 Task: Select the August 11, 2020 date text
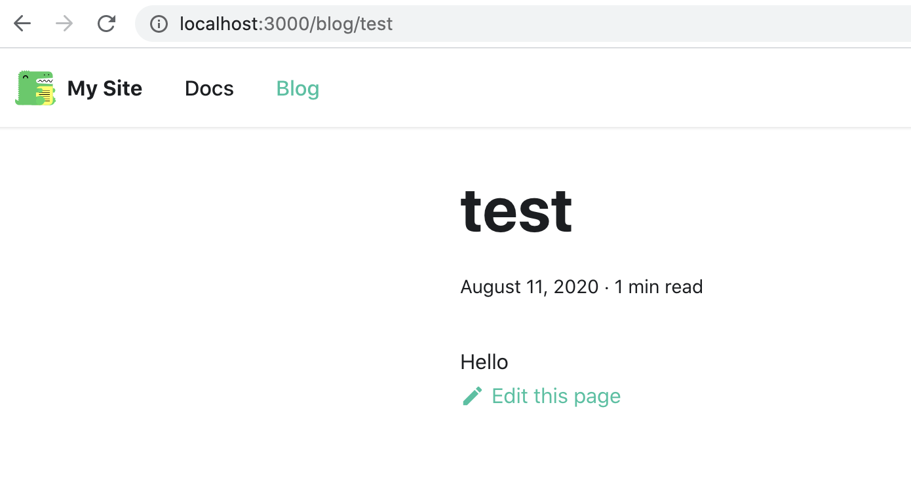pos(528,287)
